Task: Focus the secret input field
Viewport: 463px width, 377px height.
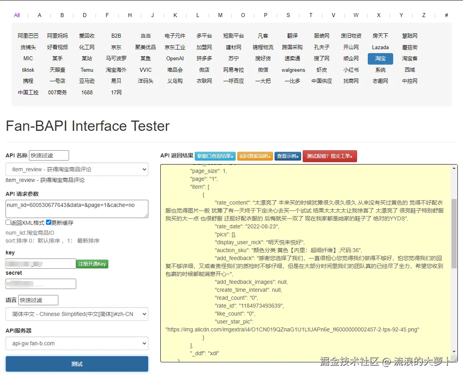Action: pos(41,284)
